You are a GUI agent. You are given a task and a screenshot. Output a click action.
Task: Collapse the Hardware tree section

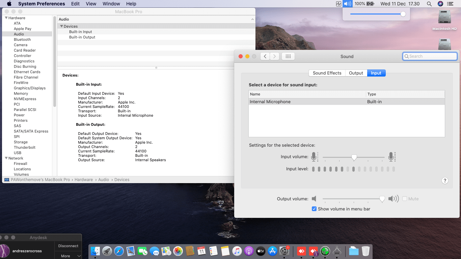6,18
